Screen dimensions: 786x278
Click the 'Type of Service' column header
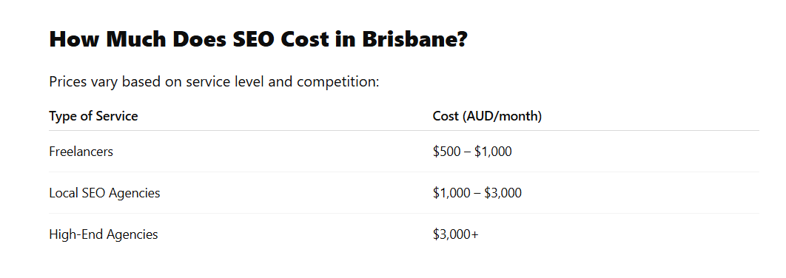(93, 116)
